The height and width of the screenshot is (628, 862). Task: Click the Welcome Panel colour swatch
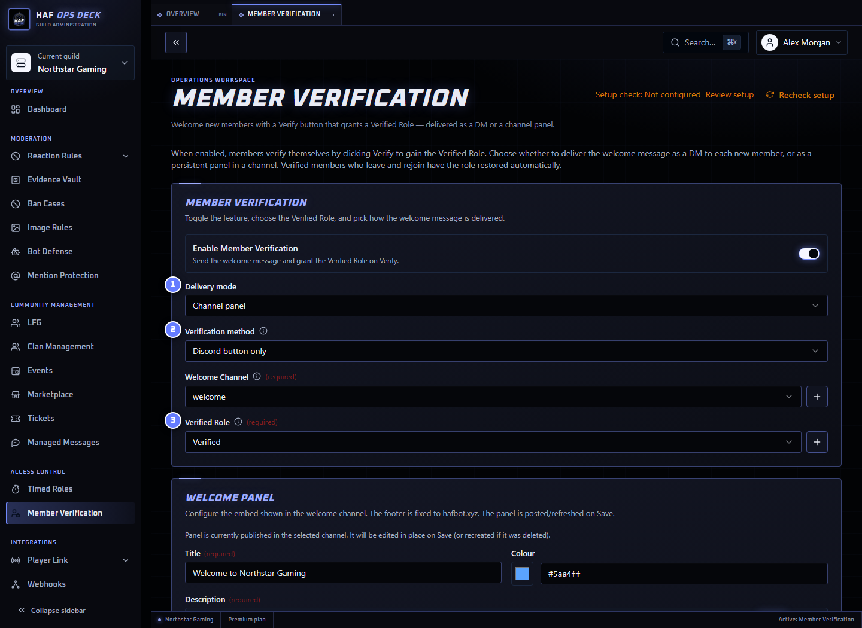pyautogui.click(x=522, y=574)
